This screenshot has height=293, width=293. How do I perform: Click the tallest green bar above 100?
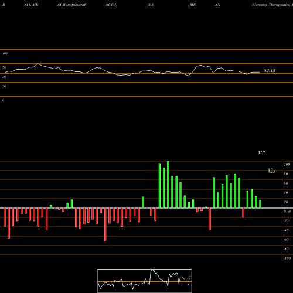[168, 185]
